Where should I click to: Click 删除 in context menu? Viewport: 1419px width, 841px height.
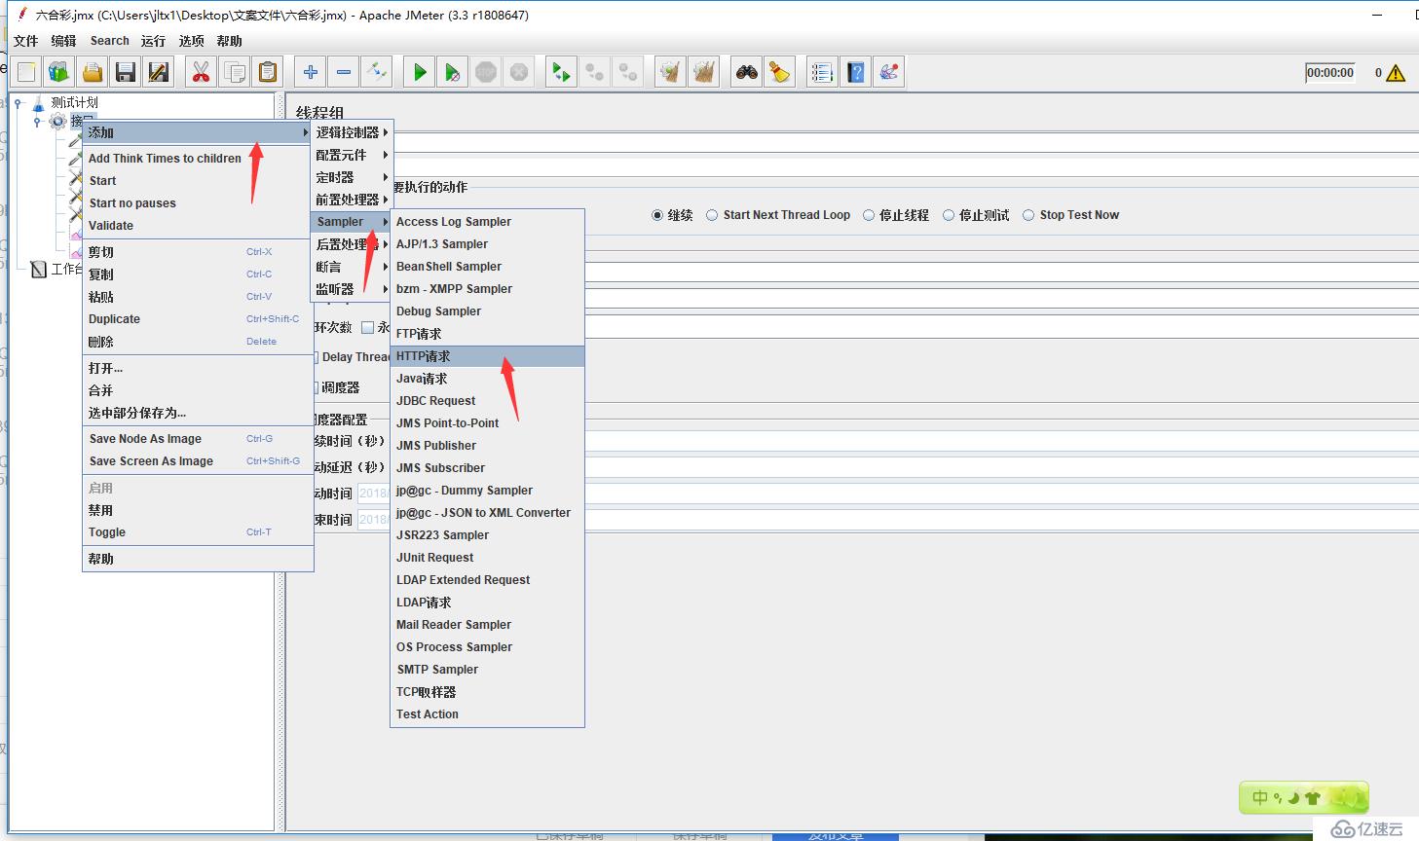tap(198, 342)
